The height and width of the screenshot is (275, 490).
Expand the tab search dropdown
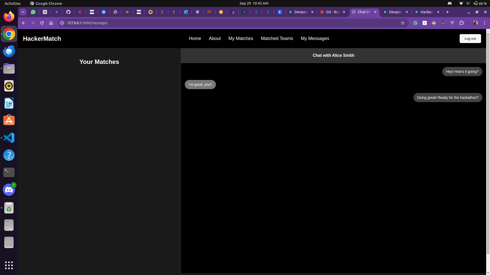click(x=23, y=12)
